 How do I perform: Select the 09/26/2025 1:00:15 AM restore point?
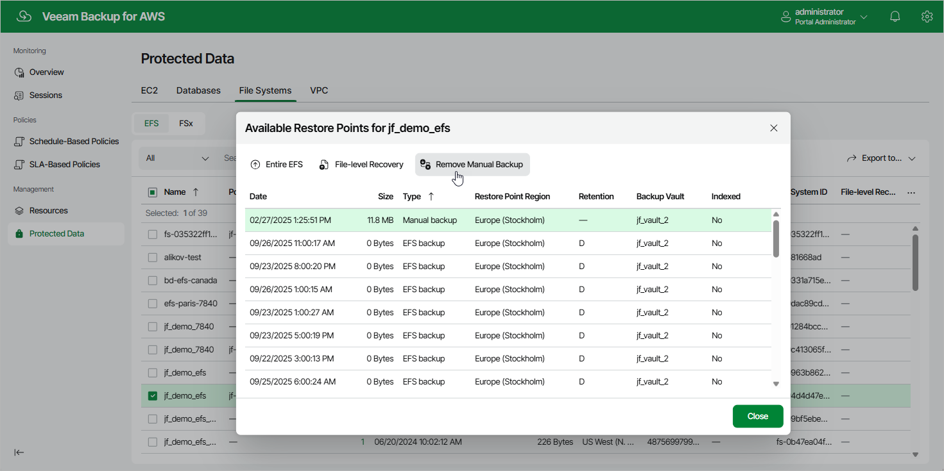tap(508, 290)
